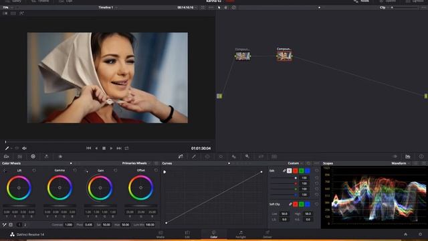Click the auto color wand icon

click(5, 225)
